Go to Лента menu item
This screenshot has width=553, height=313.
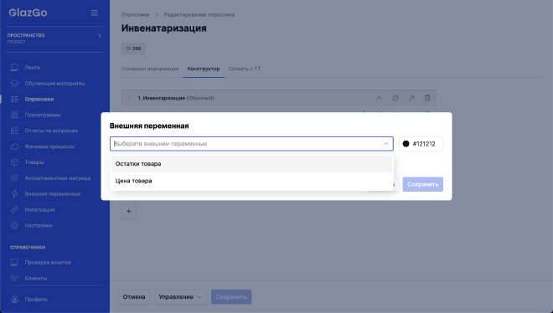click(x=32, y=67)
